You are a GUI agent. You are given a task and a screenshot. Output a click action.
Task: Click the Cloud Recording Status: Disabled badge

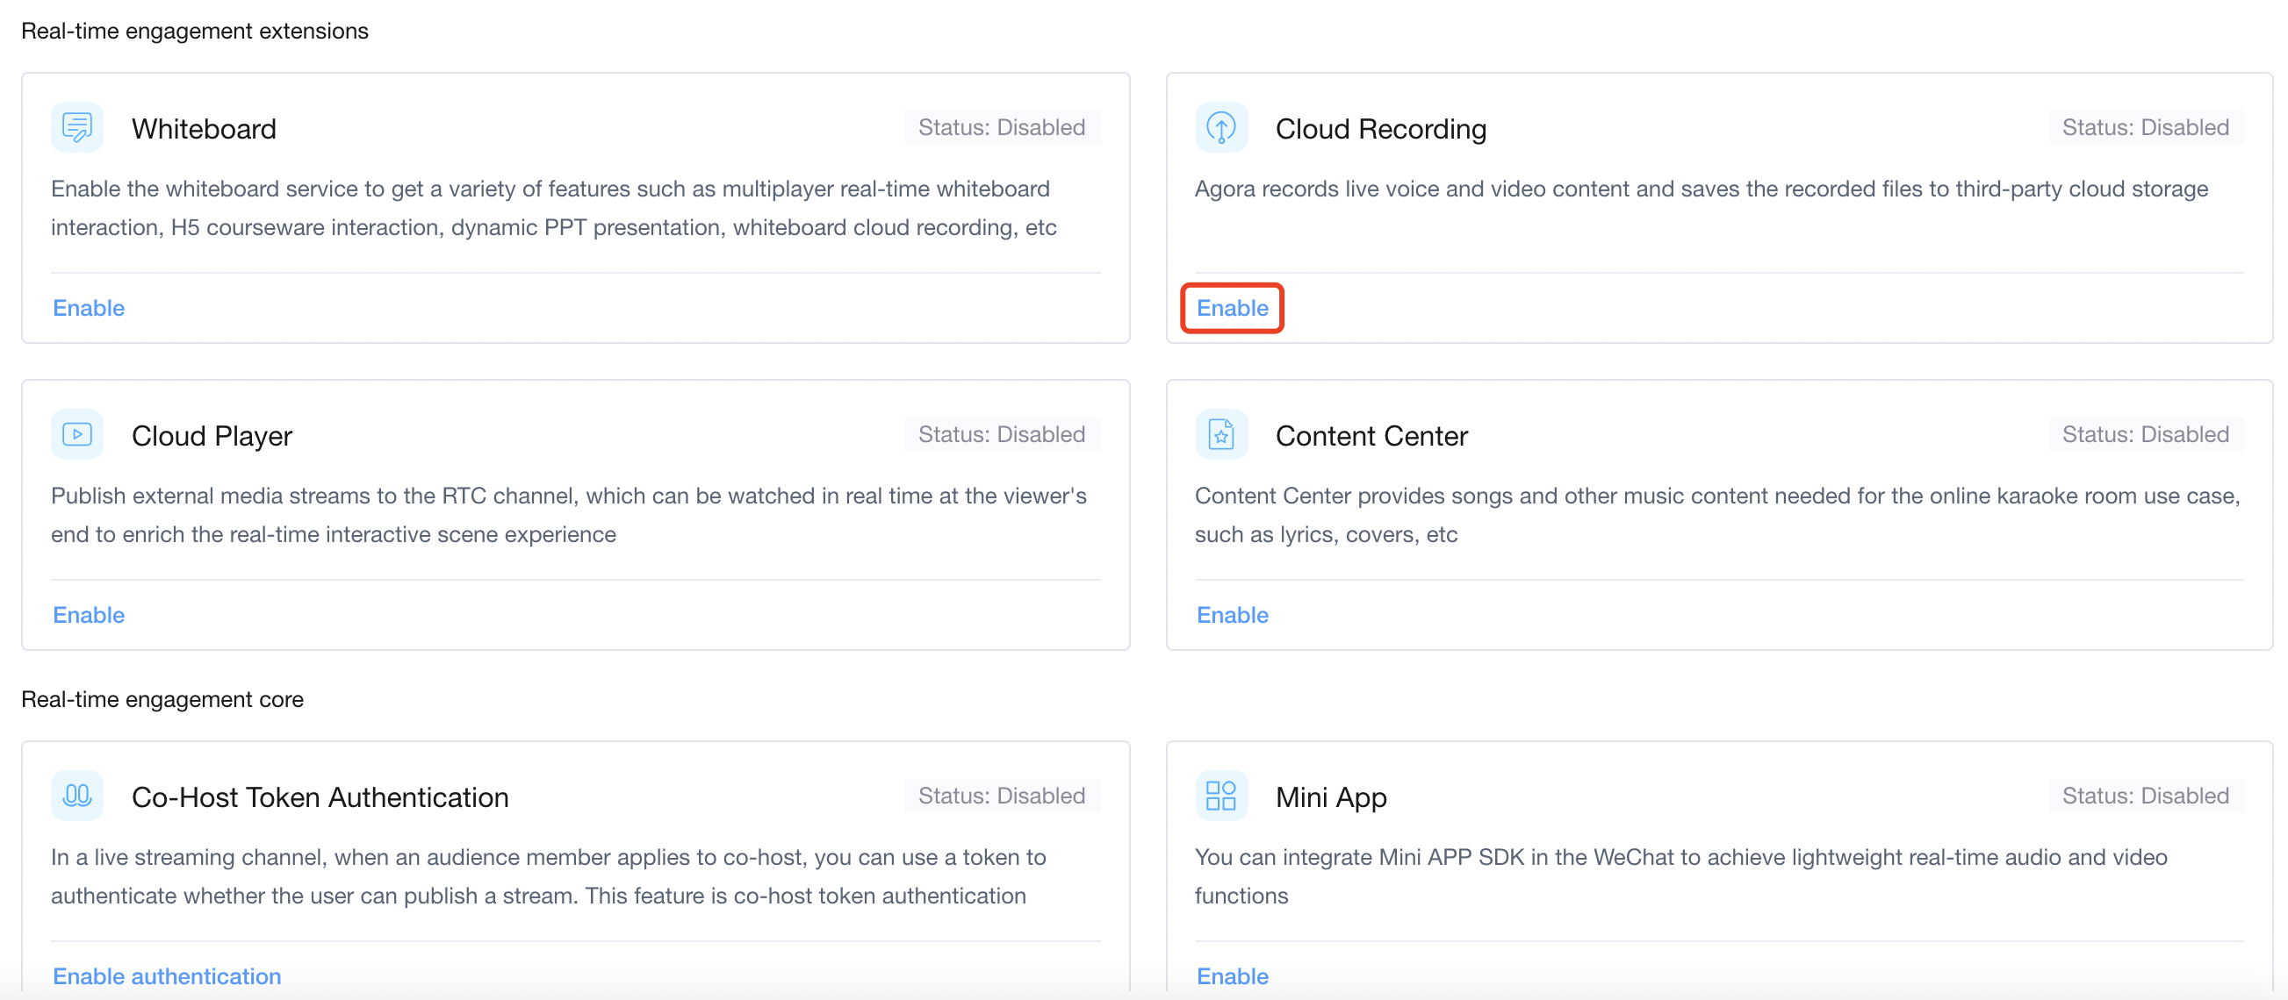pyautogui.click(x=2145, y=128)
